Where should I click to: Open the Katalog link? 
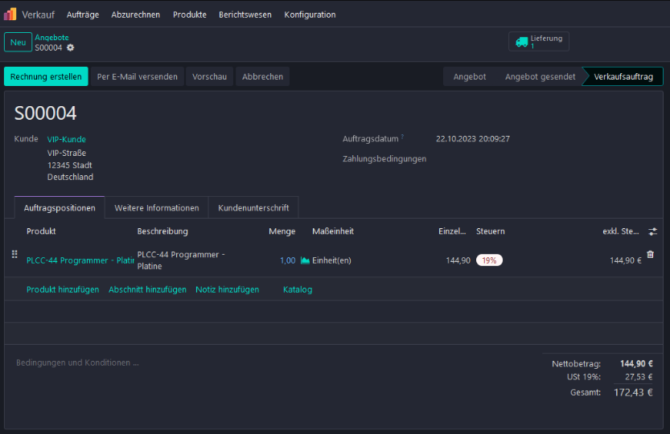[298, 289]
